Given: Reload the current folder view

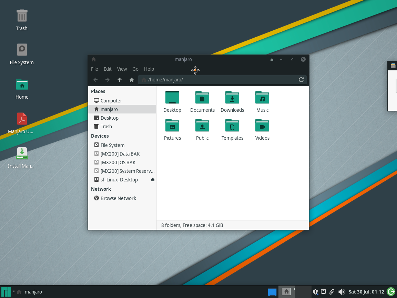Looking at the screenshot, I should (301, 80).
